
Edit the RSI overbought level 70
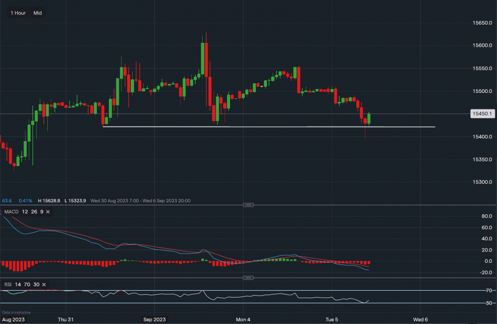tap(26, 284)
